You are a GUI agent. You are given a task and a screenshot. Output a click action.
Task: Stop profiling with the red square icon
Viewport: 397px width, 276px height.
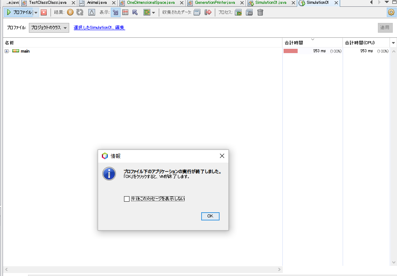[x=44, y=12]
